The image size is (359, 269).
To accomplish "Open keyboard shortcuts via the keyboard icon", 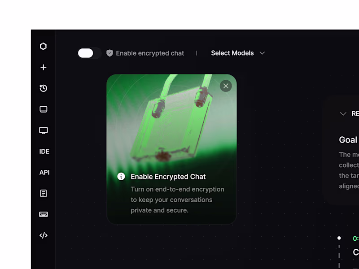I will (43, 214).
